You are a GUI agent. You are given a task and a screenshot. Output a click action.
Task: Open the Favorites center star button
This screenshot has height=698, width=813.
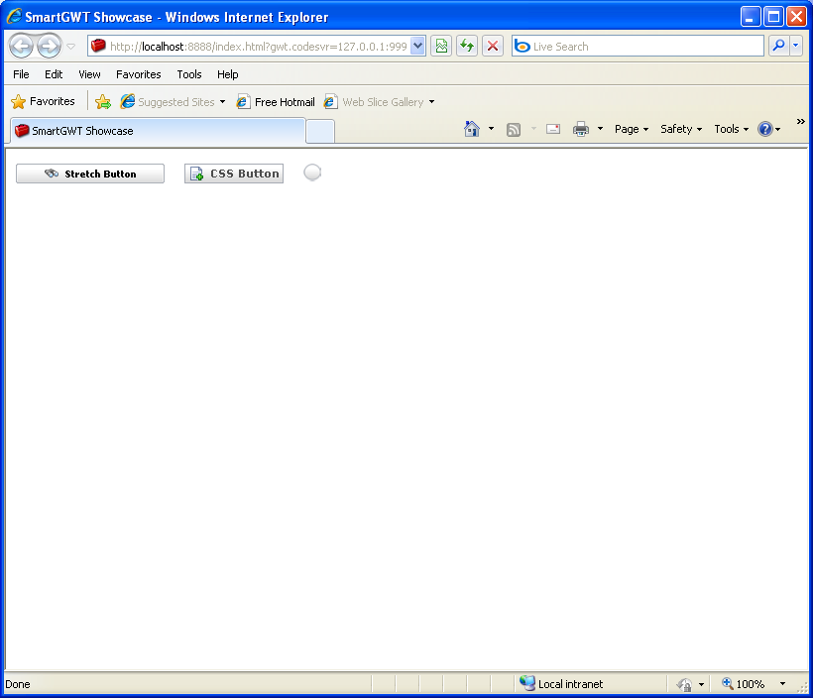point(43,102)
